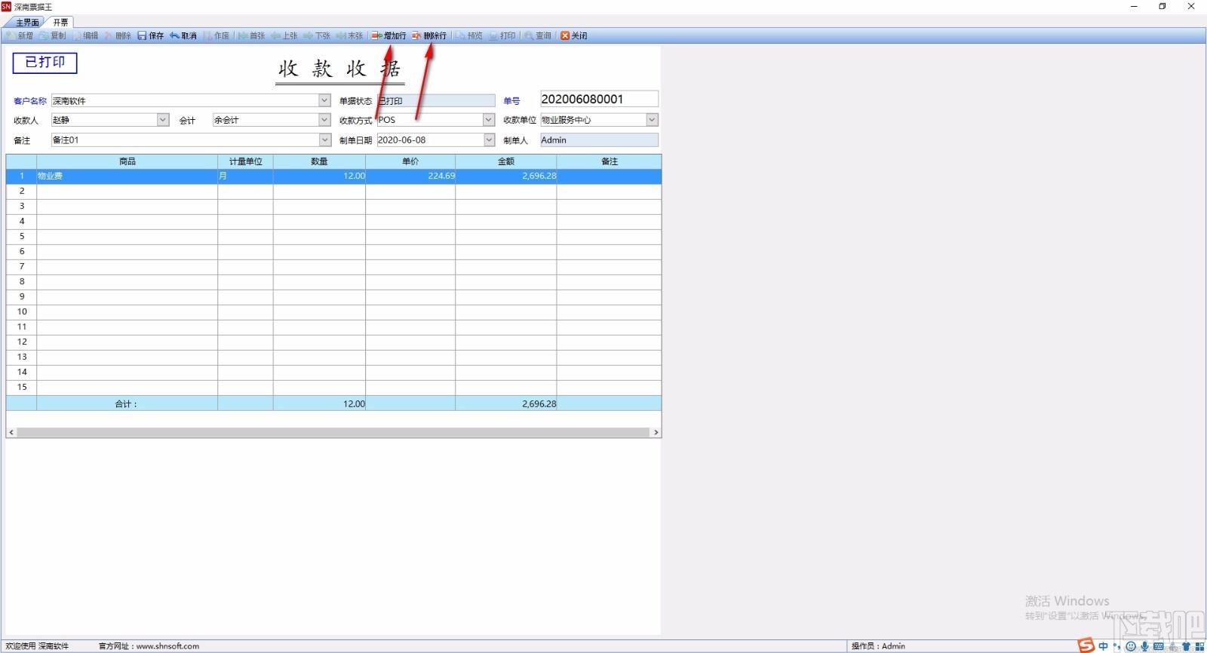1207x653 pixels.
Task: Open the 收款方式 POS payment dropdown
Action: tap(489, 120)
